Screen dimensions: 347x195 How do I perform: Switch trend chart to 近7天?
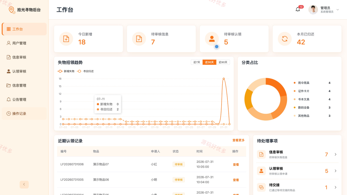197,62
